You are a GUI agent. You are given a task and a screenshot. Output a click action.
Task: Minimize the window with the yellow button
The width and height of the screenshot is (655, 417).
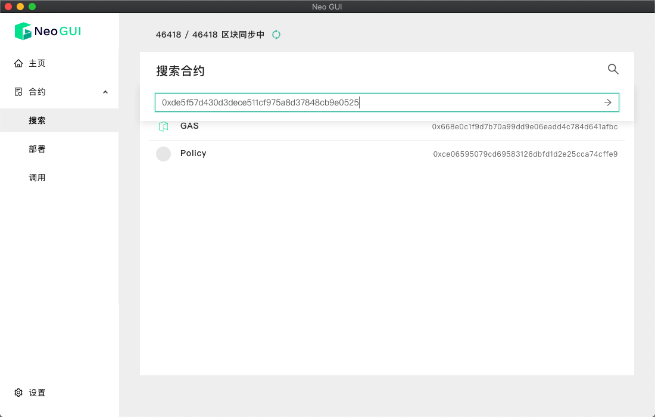(x=20, y=7)
